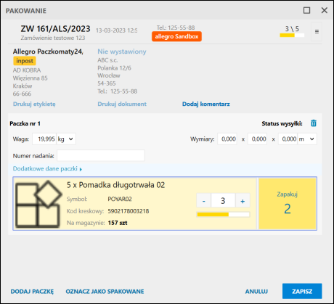Click the item packing progress bar
This screenshot has height=304, width=334.
(223, 214)
